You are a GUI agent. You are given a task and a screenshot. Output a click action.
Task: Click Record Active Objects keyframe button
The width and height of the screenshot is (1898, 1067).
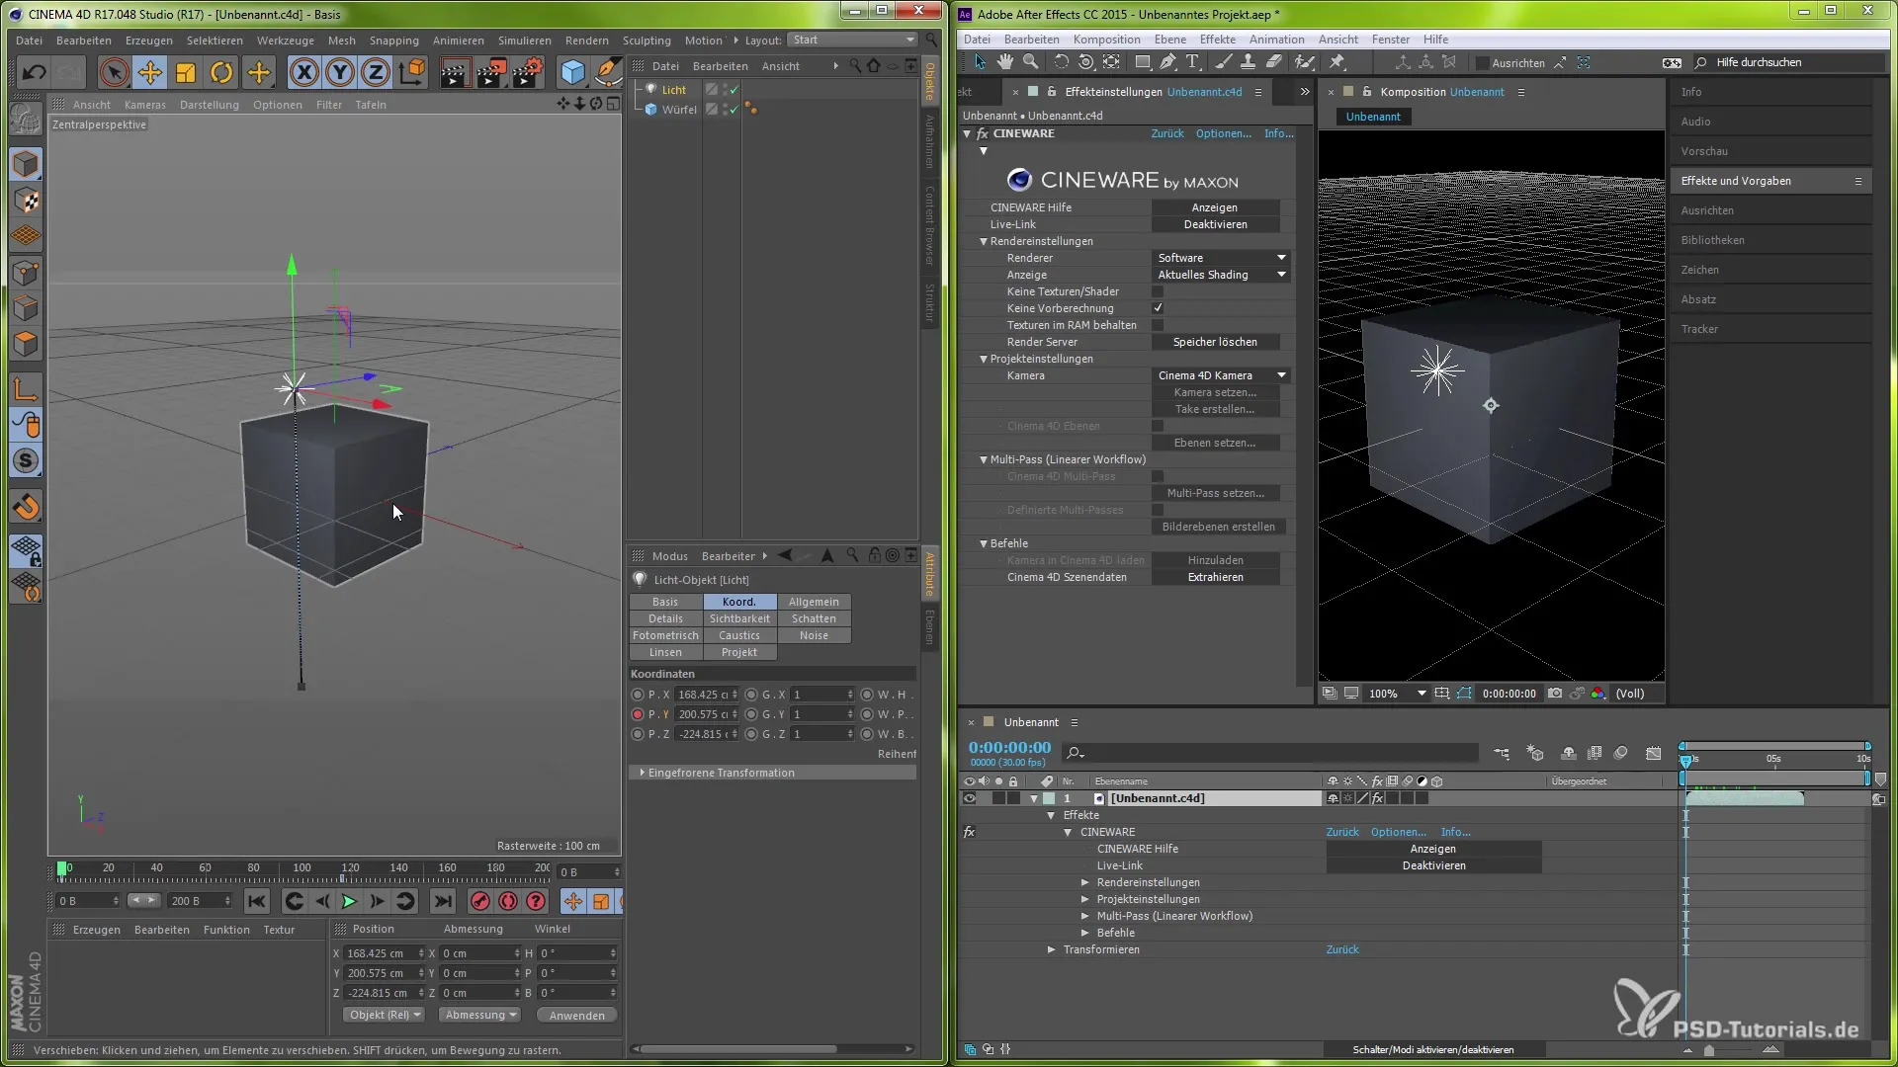[480, 901]
